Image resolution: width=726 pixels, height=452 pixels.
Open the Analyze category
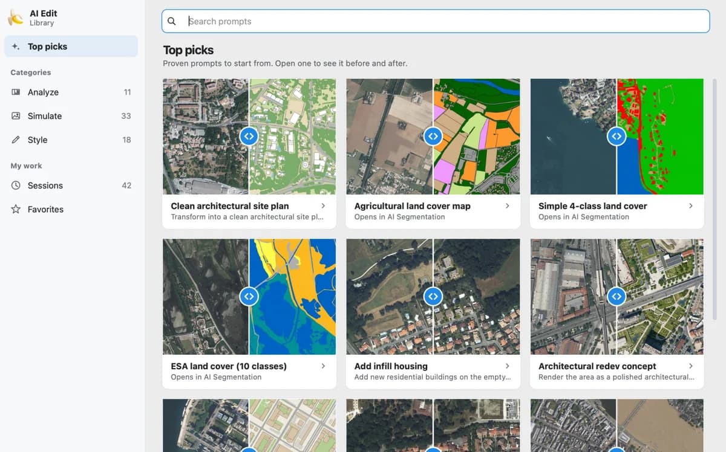click(x=71, y=92)
